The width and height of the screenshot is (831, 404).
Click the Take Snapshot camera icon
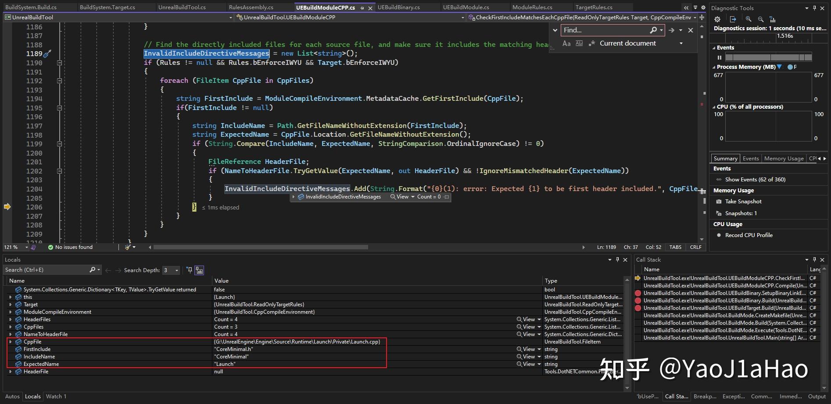[719, 202]
